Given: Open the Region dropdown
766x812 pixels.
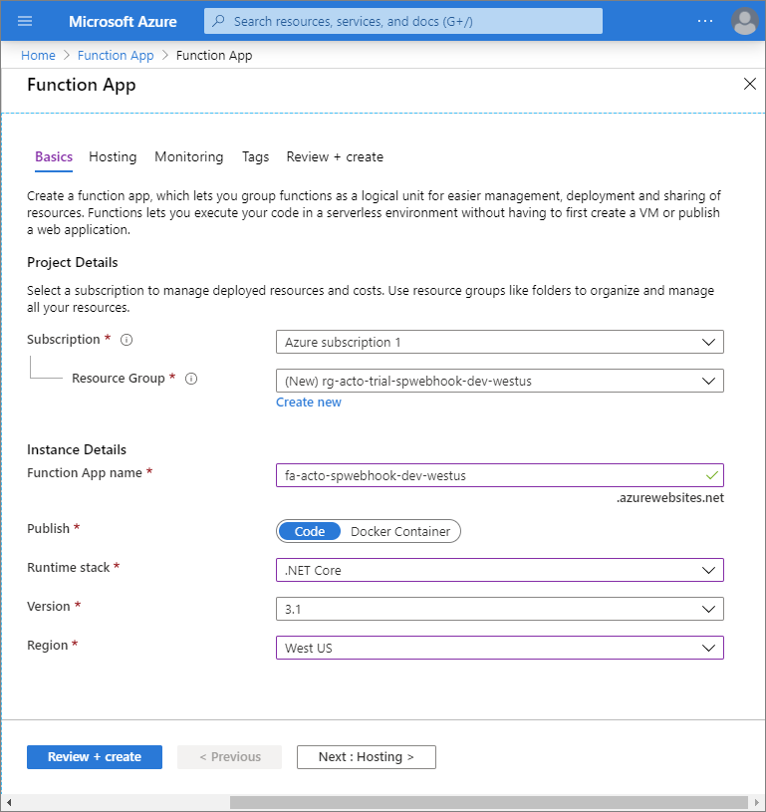Looking at the screenshot, I should (500, 648).
